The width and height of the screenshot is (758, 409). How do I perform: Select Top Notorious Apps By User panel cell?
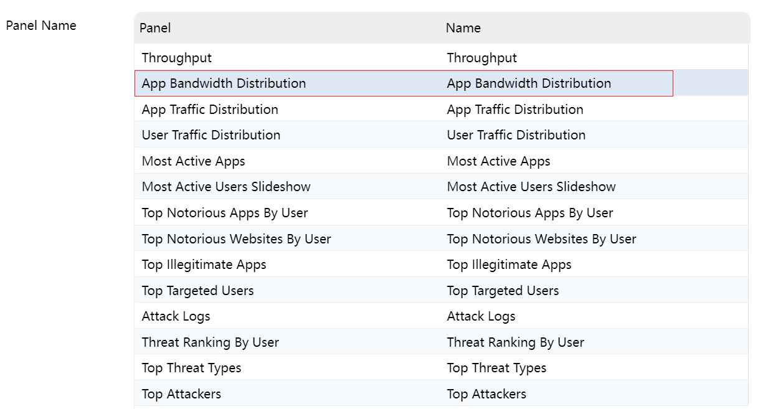click(x=225, y=213)
